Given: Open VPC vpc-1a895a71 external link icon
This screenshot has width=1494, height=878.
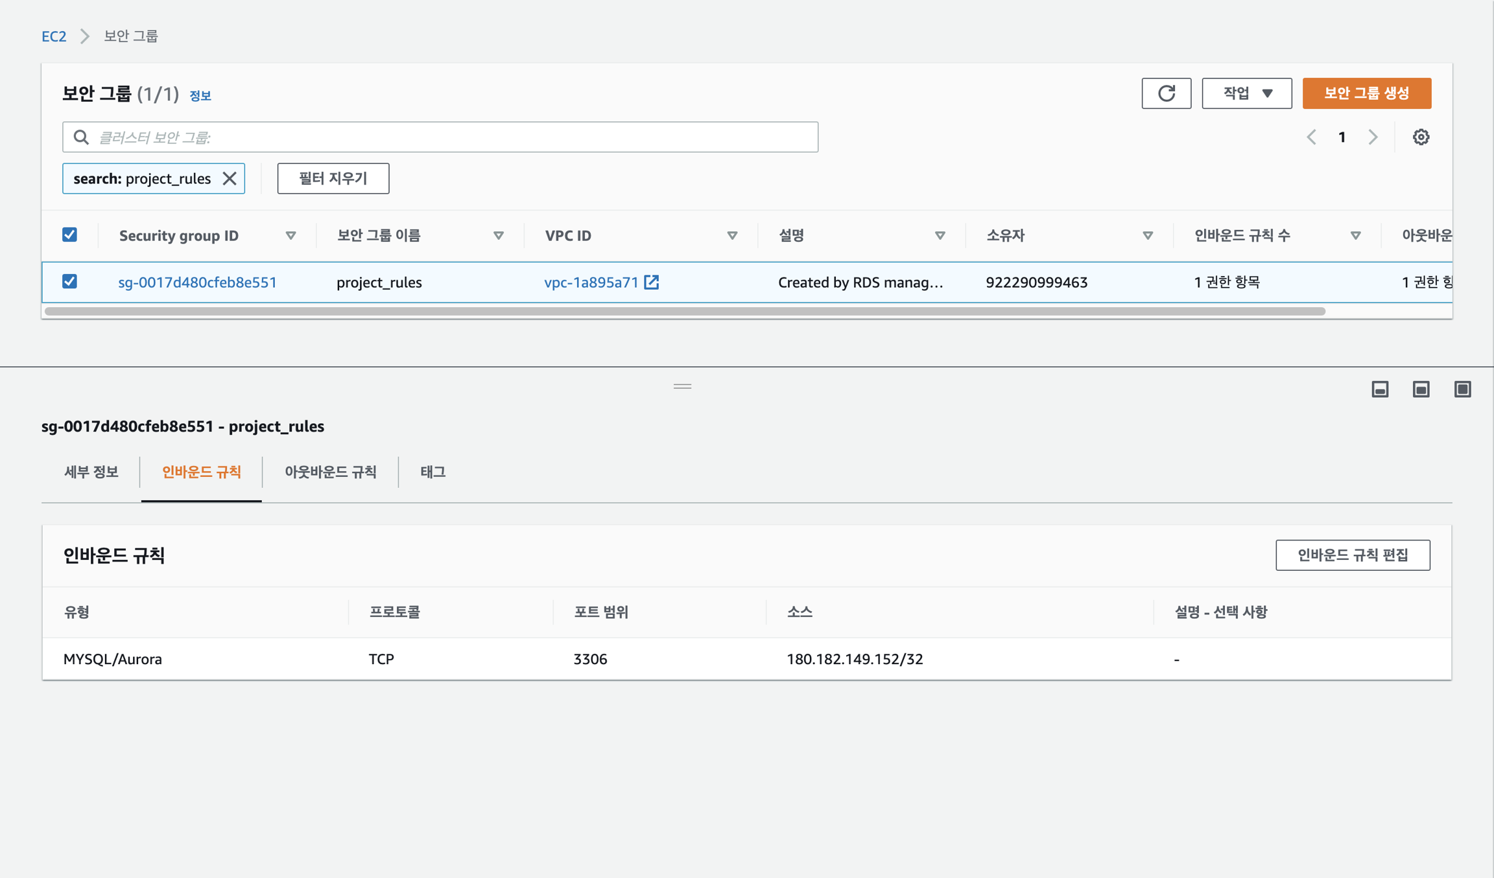Looking at the screenshot, I should tap(652, 282).
